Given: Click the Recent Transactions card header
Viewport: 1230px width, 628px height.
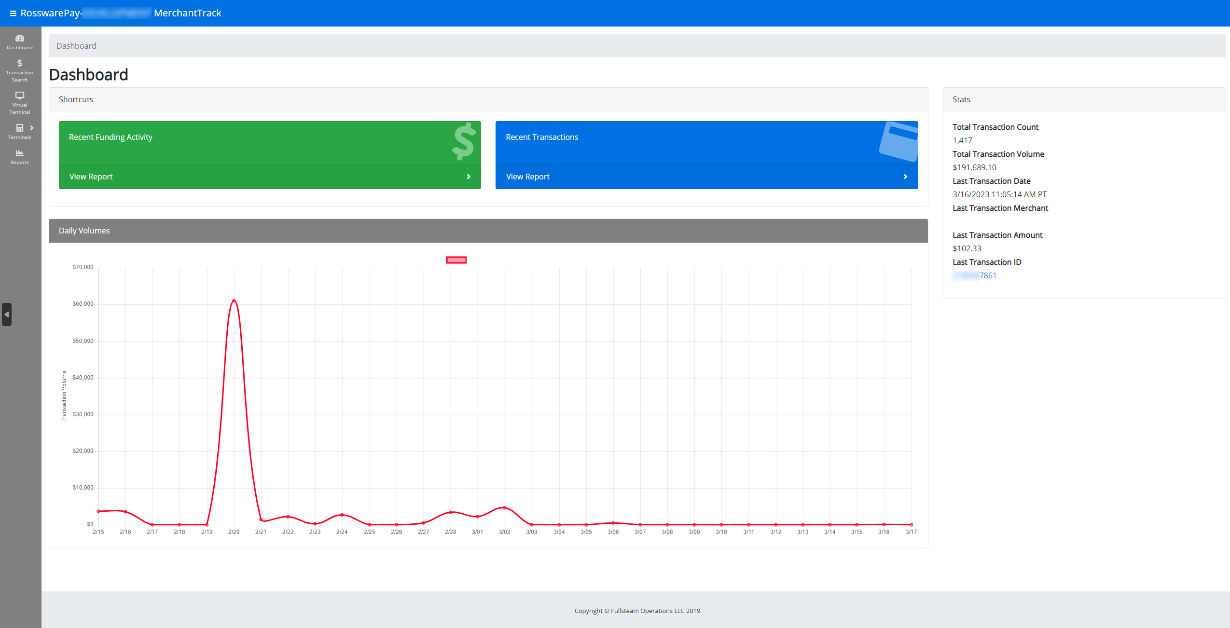Looking at the screenshot, I should click(x=541, y=137).
